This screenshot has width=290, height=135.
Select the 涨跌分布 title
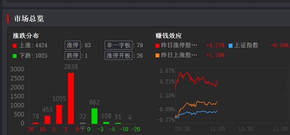(x=26, y=36)
